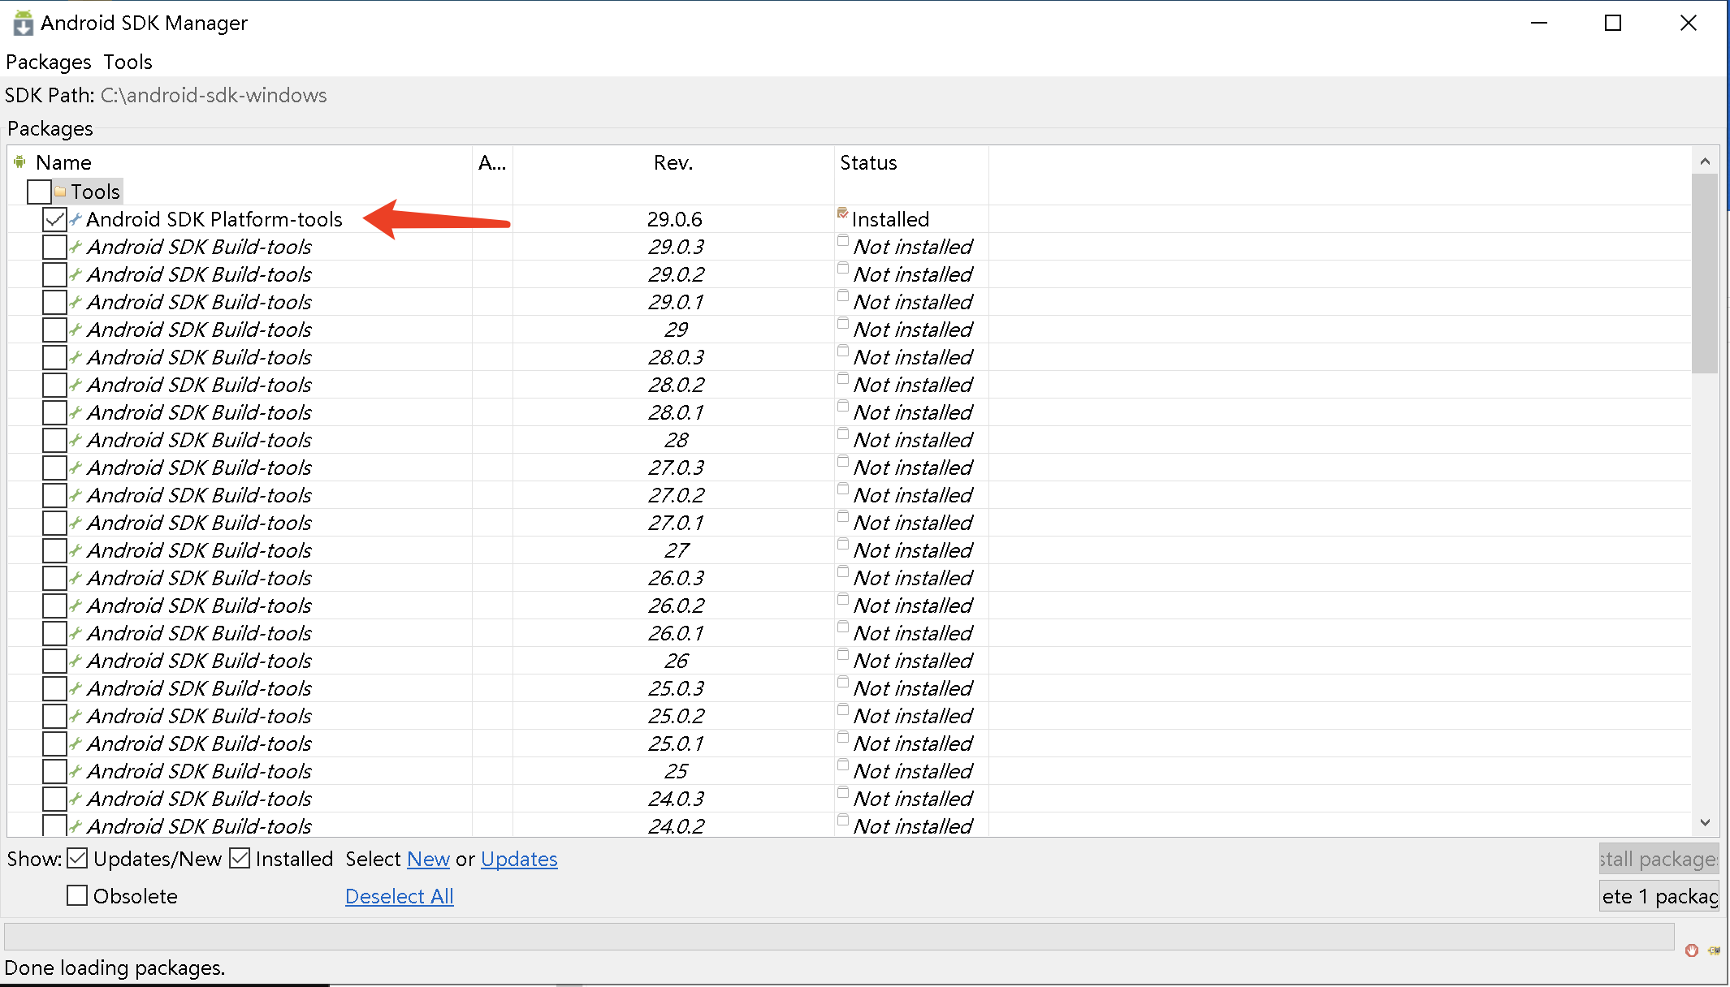Viewport: 1730px width, 987px height.
Task: Click the package list vertical scrollbar thumb
Action: (x=1705, y=274)
